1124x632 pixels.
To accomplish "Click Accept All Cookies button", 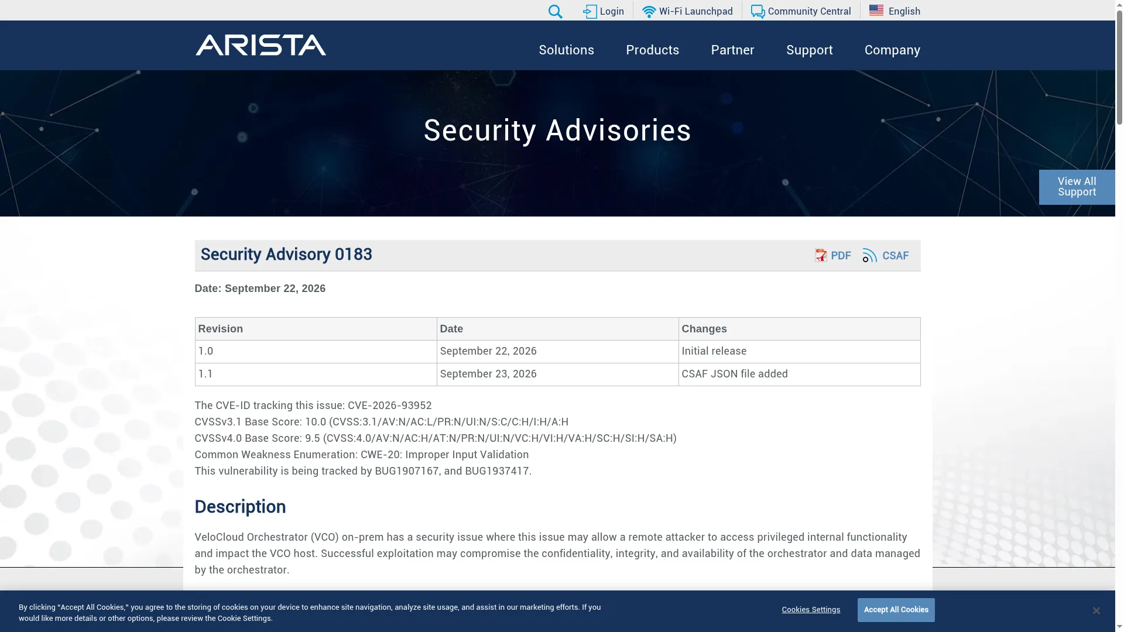I will point(896,610).
